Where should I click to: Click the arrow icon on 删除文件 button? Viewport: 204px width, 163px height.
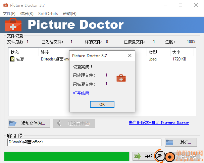pos(59,123)
